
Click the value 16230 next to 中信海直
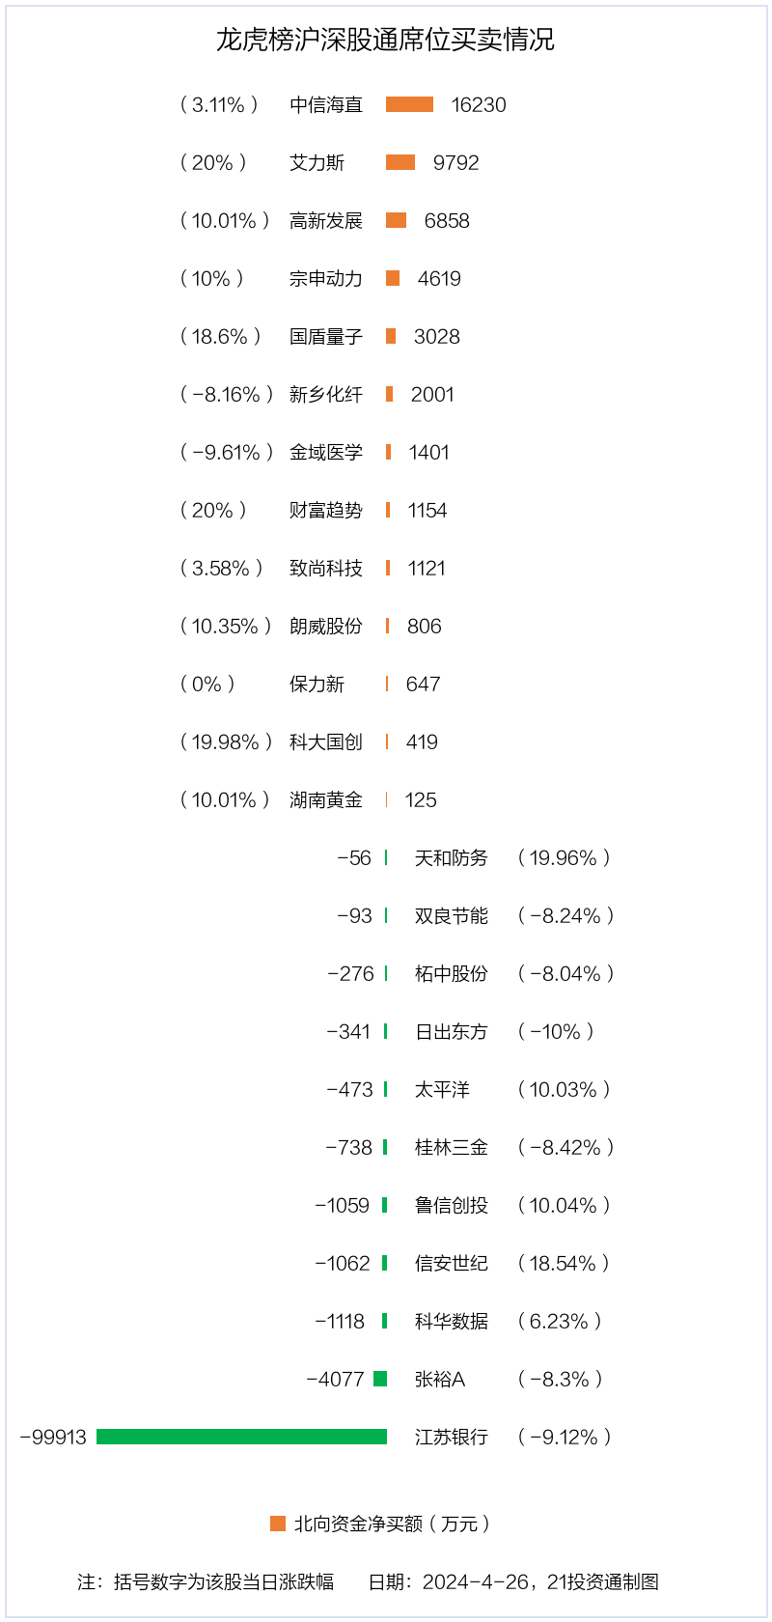(x=479, y=104)
